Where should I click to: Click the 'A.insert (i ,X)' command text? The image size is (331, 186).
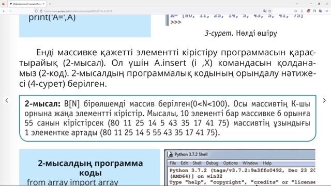coord(183,63)
